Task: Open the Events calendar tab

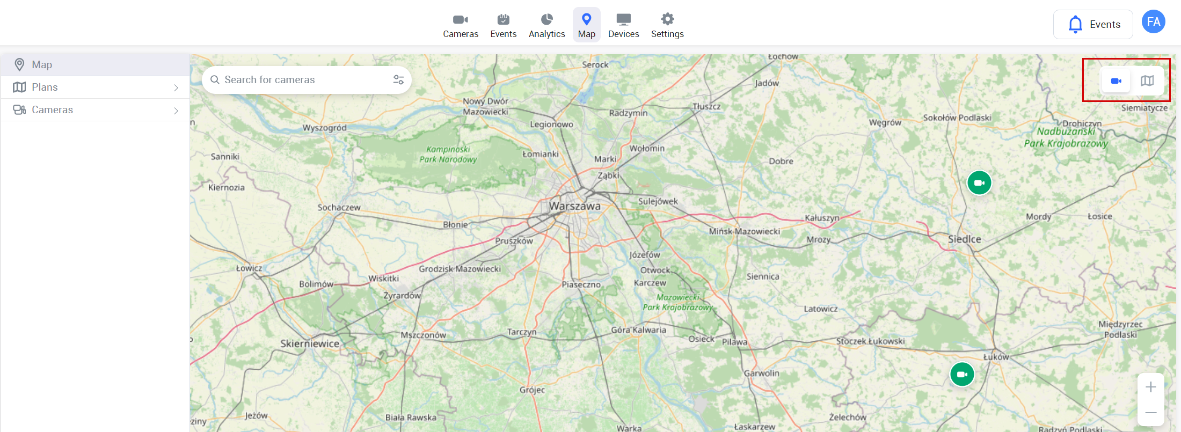Action: click(x=503, y=25)
